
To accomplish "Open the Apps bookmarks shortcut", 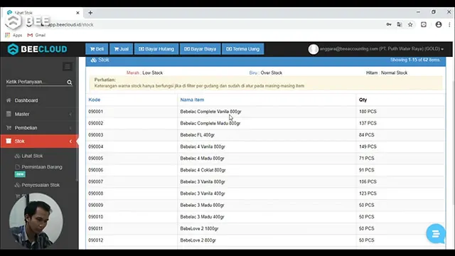I will pos(14,35).
